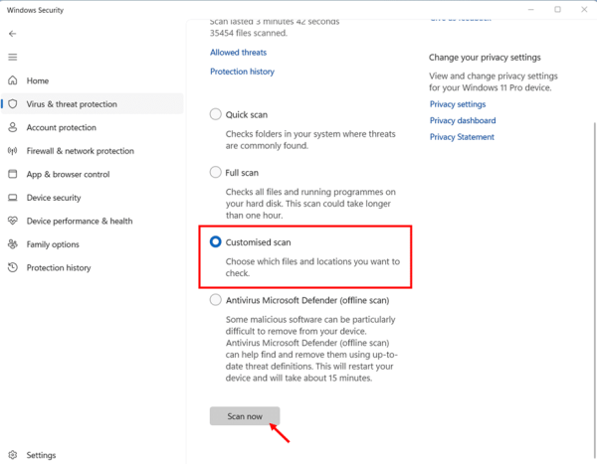The width and height of the screenshot is (597, 464).
Task: Open the Protection history link under scan results
Action: point(242,72)
